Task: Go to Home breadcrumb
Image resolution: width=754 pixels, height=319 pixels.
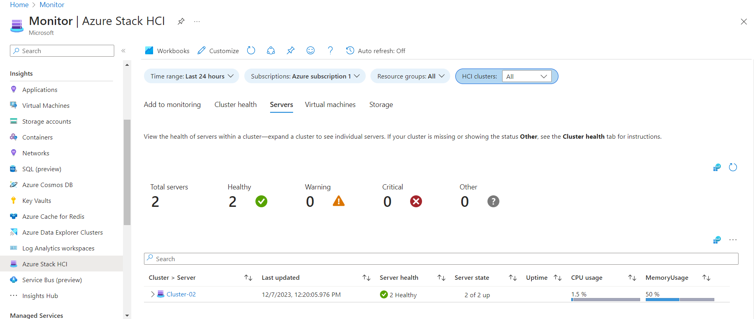Action: tap(19, 5)
